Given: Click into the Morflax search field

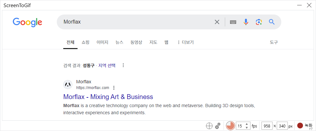Looking at the screenshot, I should point(137,22).
